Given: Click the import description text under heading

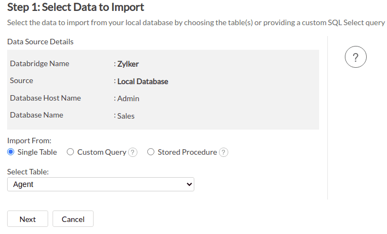Looking at the screenshot, I should [196, 23].
